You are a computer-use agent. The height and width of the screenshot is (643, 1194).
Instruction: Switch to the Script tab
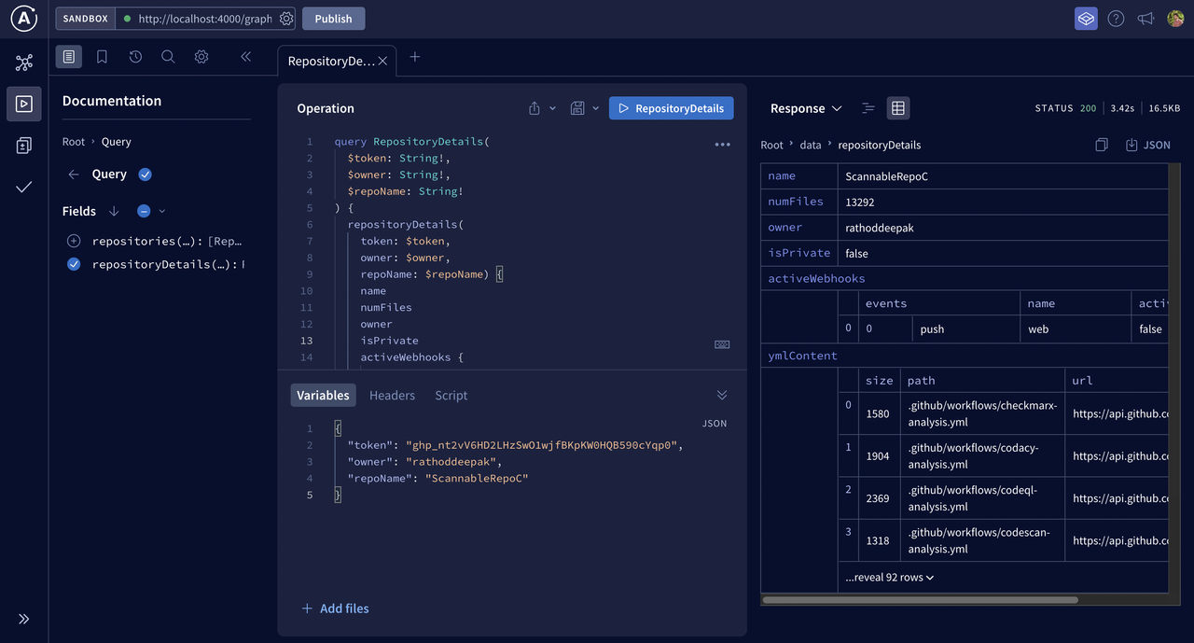pyautogui.click(x=451, y=396)
